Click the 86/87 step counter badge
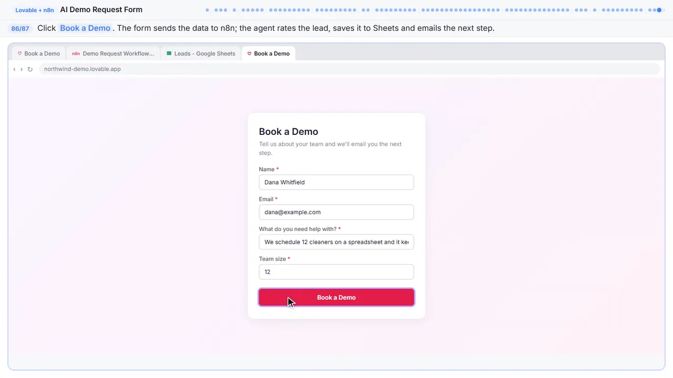 click(21, 28)
